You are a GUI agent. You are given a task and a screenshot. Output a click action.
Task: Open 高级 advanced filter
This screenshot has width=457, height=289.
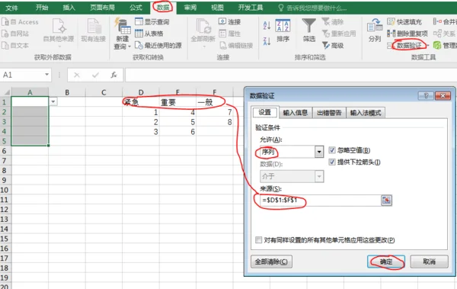pyautogui.click(x=333, y=45)
